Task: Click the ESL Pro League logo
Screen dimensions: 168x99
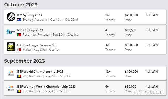Action: [11, 47]
